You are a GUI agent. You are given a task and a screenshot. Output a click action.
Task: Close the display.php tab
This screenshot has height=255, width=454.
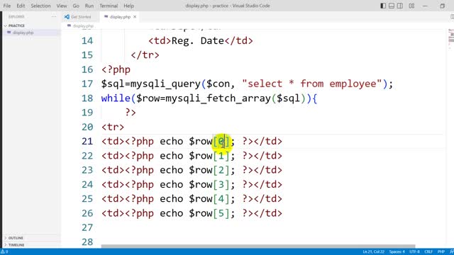click(135, 17)
